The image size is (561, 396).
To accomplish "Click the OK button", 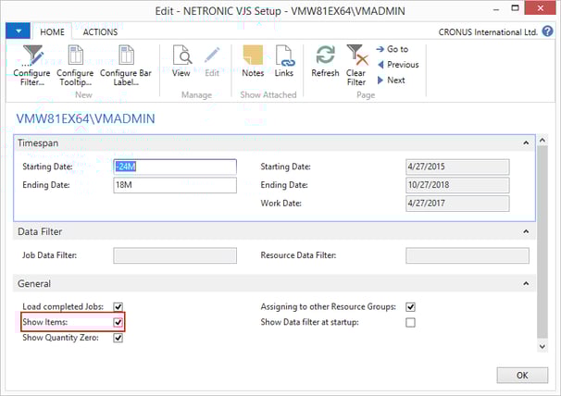I will (522, 376).
